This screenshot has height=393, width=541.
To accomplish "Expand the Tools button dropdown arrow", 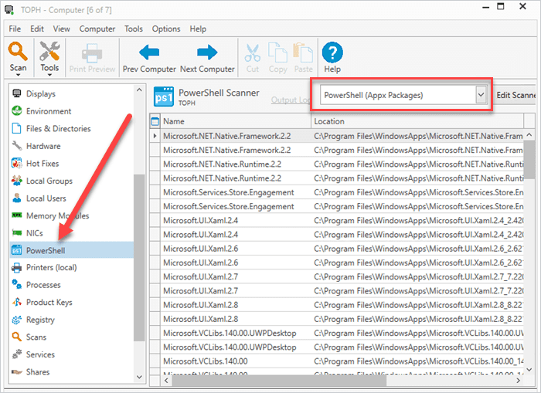I will (49, 74).
